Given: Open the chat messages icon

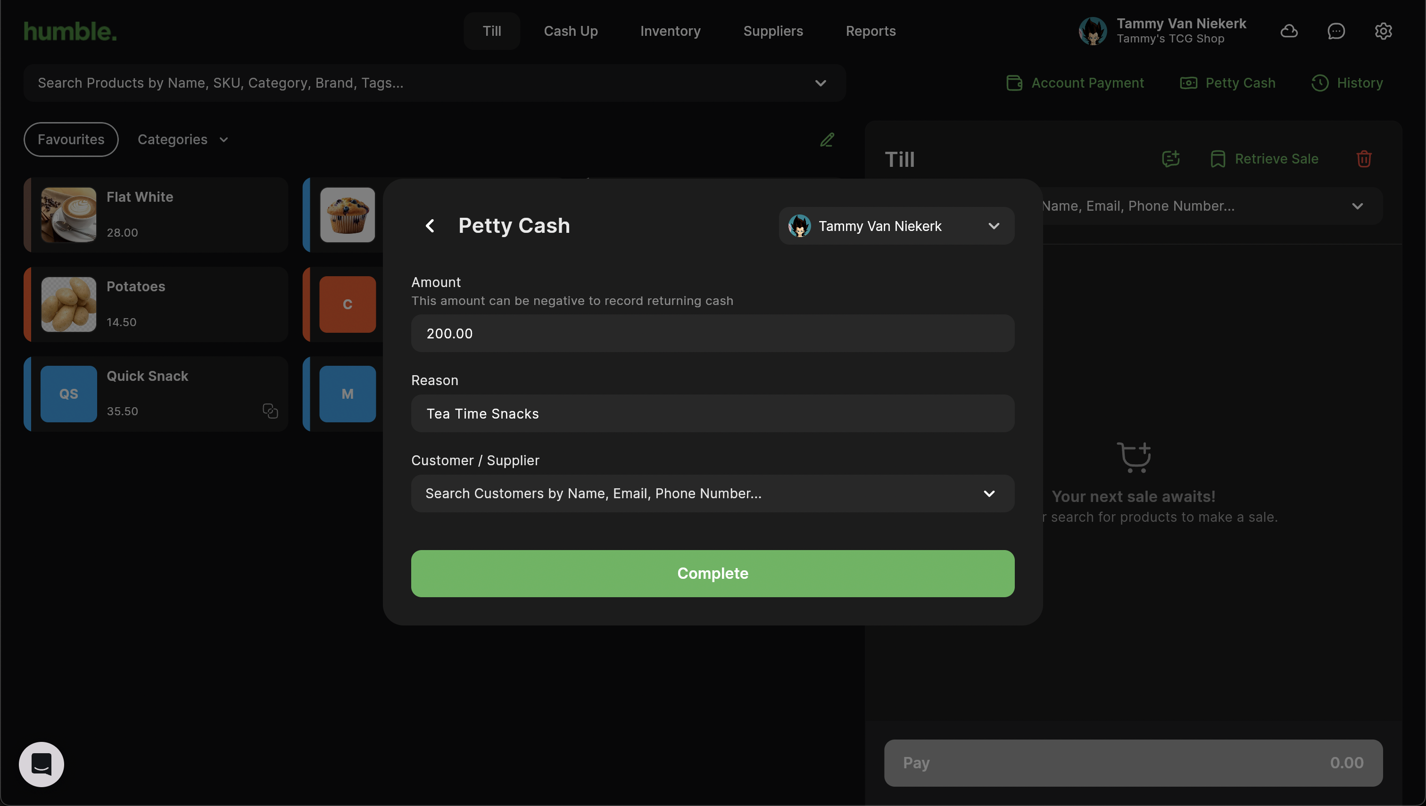Looking at the screenshot, I should click(1336, 31).
